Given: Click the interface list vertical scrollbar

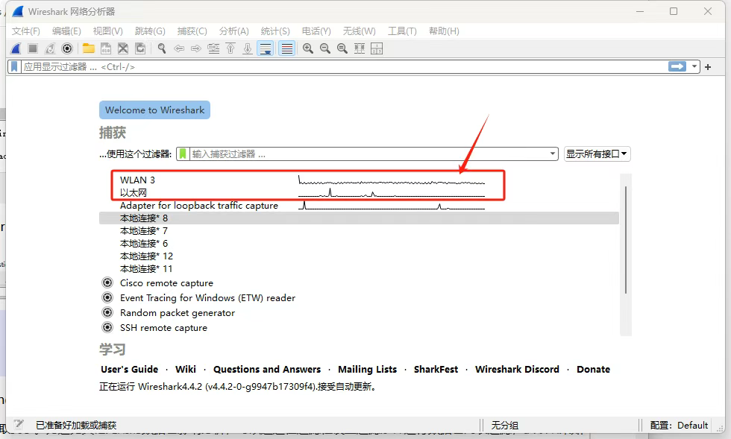Looking at the screenshot, I should [x=626, y=239].
